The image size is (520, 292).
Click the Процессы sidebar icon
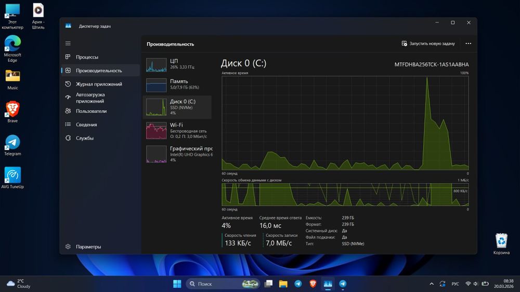point(68,57)
